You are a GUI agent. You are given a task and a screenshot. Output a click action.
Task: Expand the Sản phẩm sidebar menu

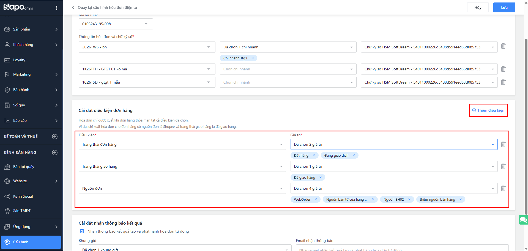click(x=31, y=29)
